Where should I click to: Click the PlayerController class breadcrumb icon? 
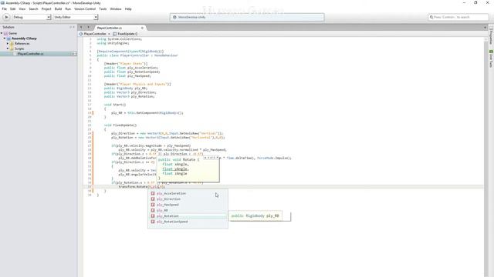pos(81,34)
